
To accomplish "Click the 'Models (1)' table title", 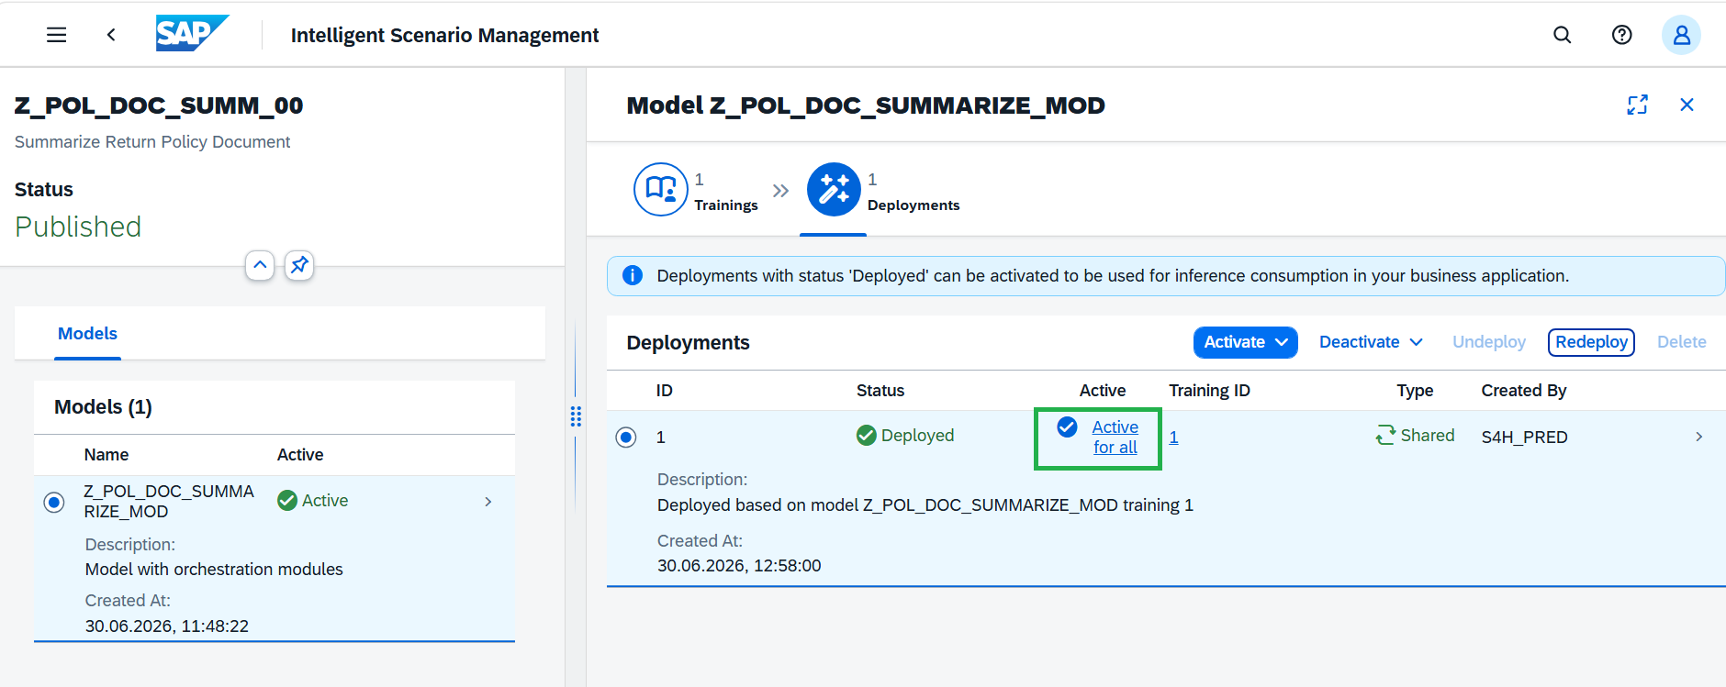I will tap(103, 407).
